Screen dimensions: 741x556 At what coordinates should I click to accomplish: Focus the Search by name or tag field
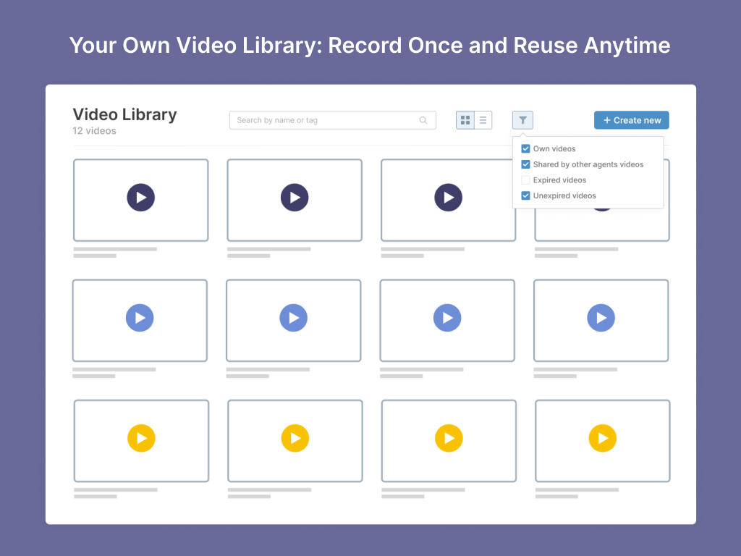coord(326,120)
